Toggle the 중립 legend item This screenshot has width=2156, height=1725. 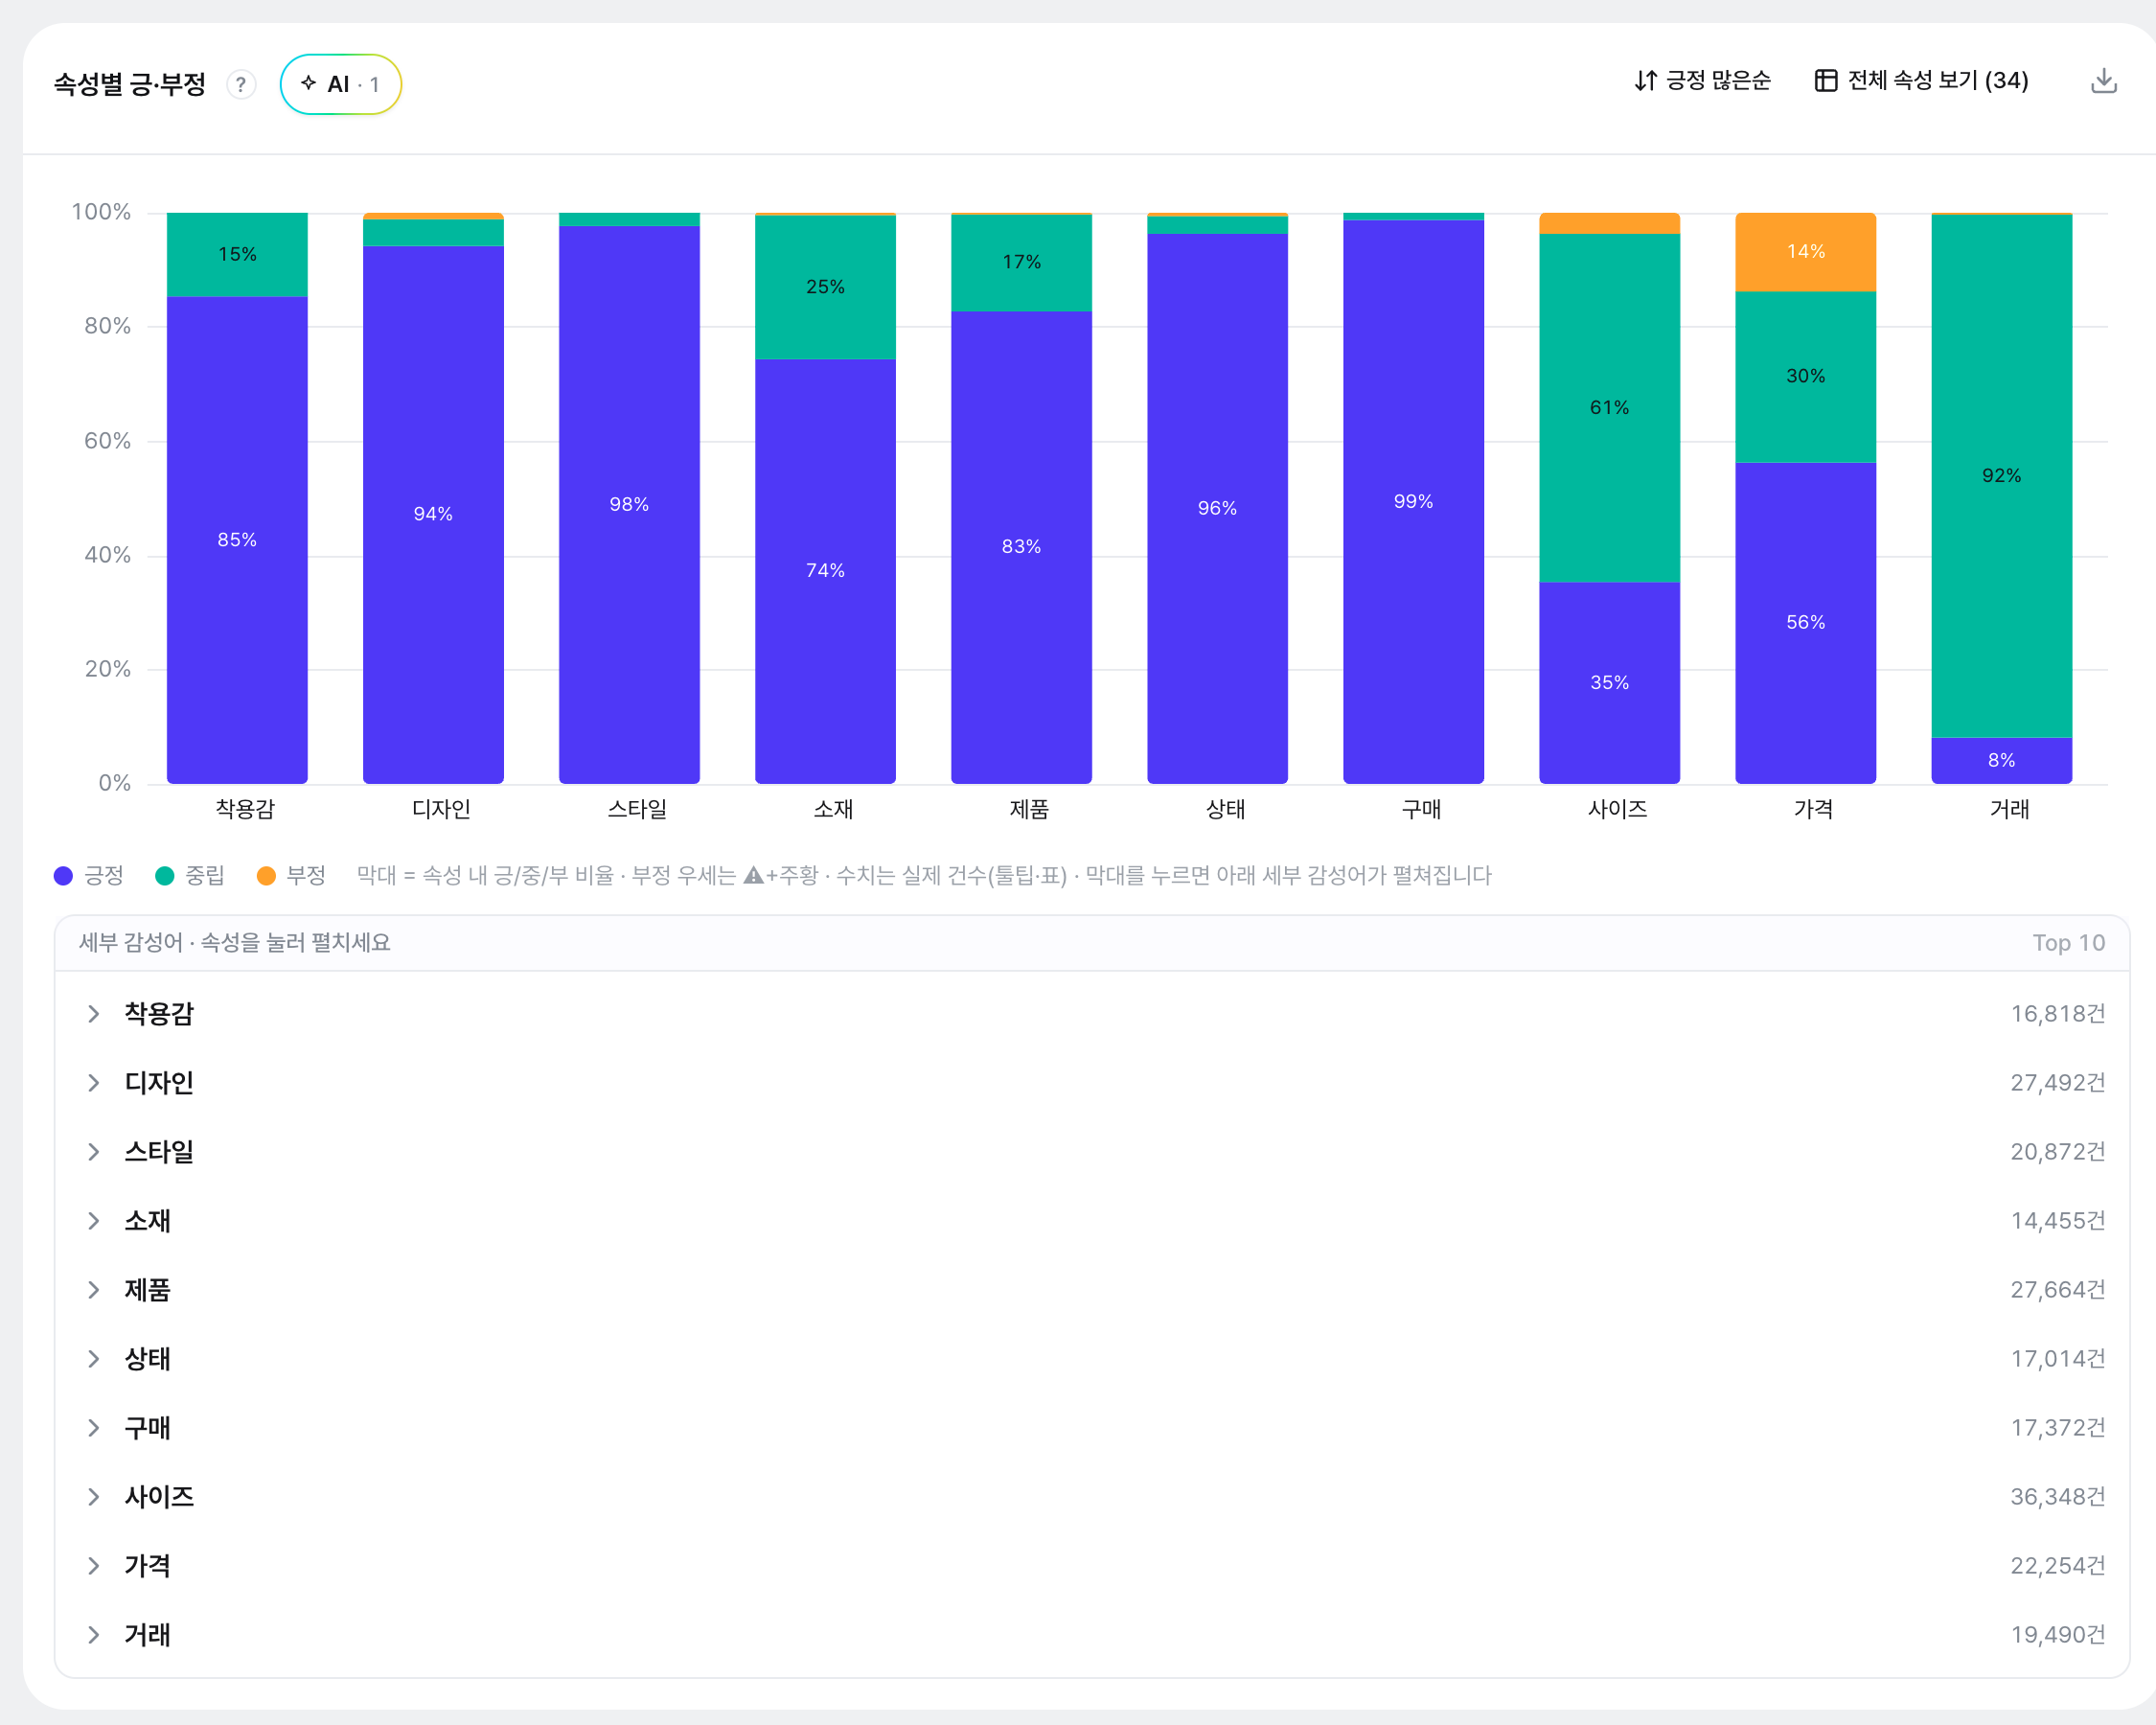coord(190,876)
